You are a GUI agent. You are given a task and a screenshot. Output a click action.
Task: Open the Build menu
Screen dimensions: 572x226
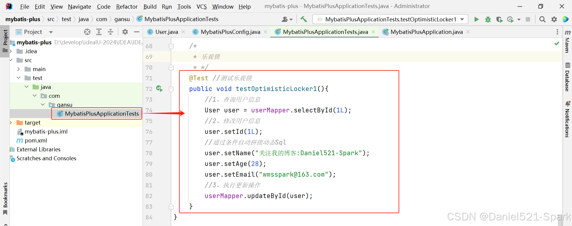coord(150,7)
